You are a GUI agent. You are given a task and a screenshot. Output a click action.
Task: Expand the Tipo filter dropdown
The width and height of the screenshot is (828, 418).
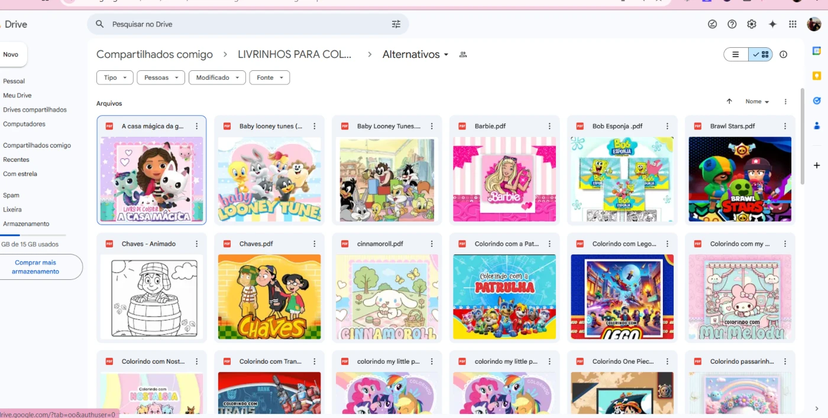[115, 77]
